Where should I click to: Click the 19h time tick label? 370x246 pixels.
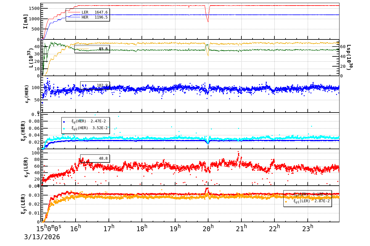click(175, 228)
